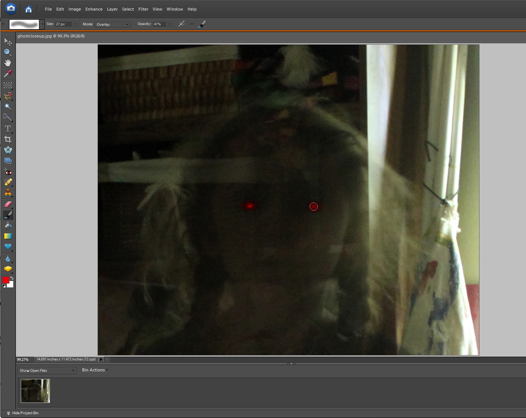The image size is (526, 418).
Task: Activate the Paint Bucket tool
Action: point(8,225)
